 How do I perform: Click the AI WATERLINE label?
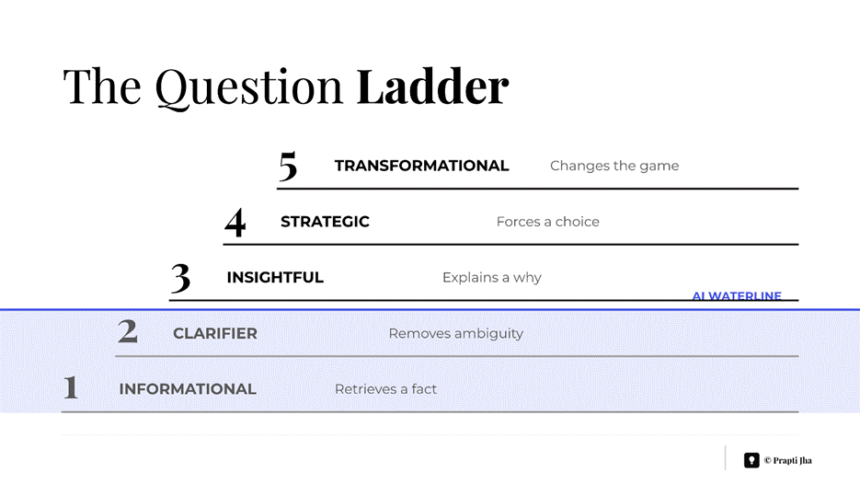(737, 295)
